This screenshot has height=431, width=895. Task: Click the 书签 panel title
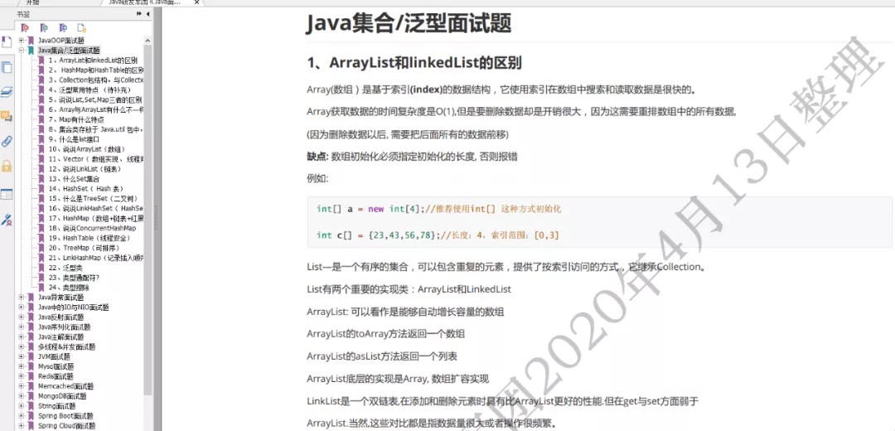click(x=23, y=14)
